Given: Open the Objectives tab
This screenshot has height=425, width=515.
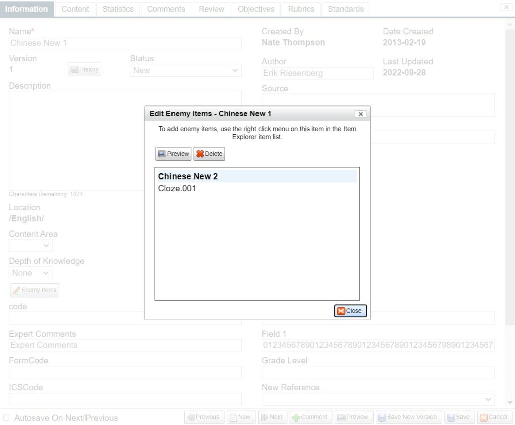Looking at the screenshot, I should click(256, 9).
